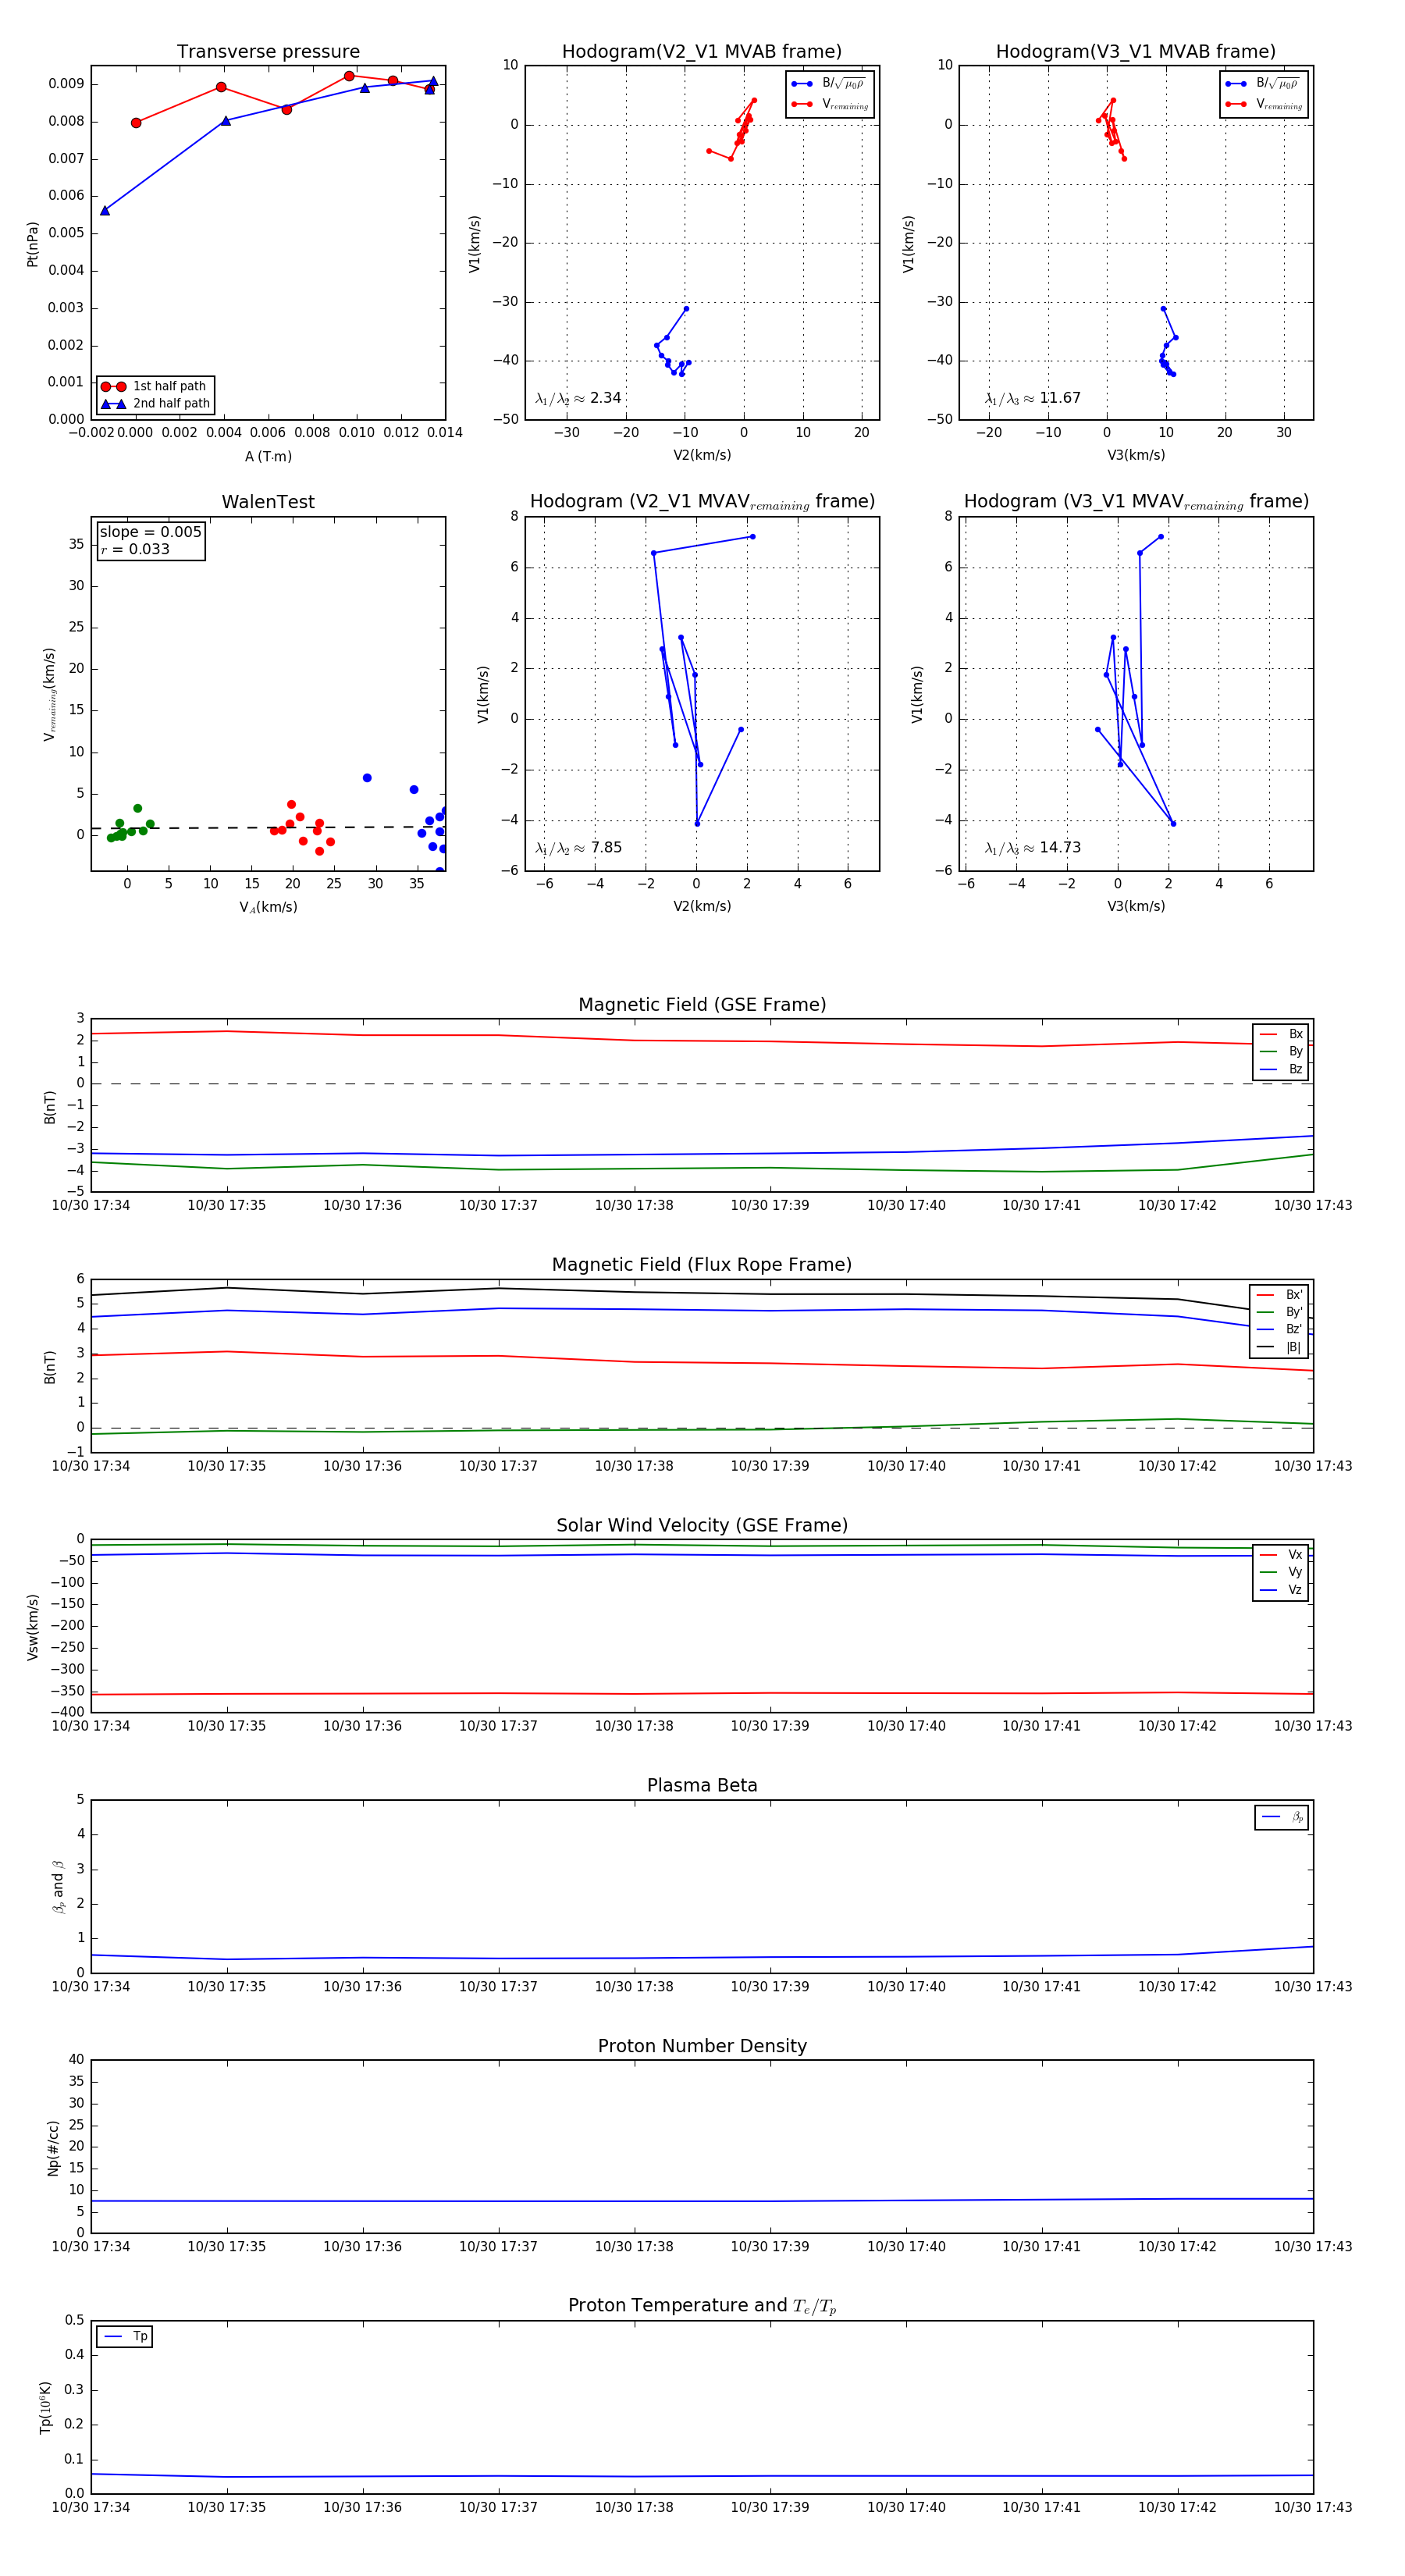Click the '2nd half path' legend entry
Image resolution: width=1405 pixels, height=2576 pixels.
pos(155,404)
